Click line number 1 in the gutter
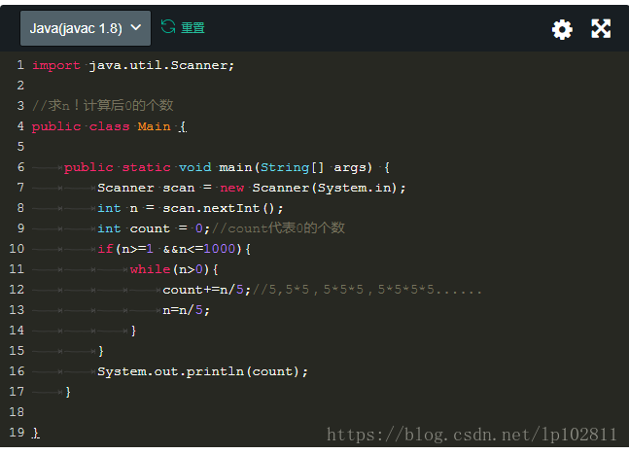 pos(20,65)
